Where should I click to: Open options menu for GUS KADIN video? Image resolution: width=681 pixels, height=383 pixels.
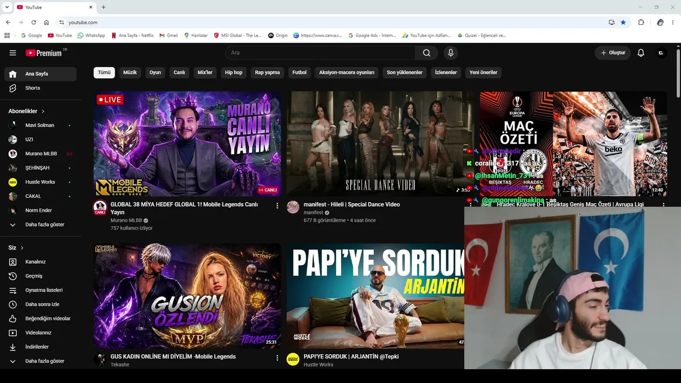[277, 358]
